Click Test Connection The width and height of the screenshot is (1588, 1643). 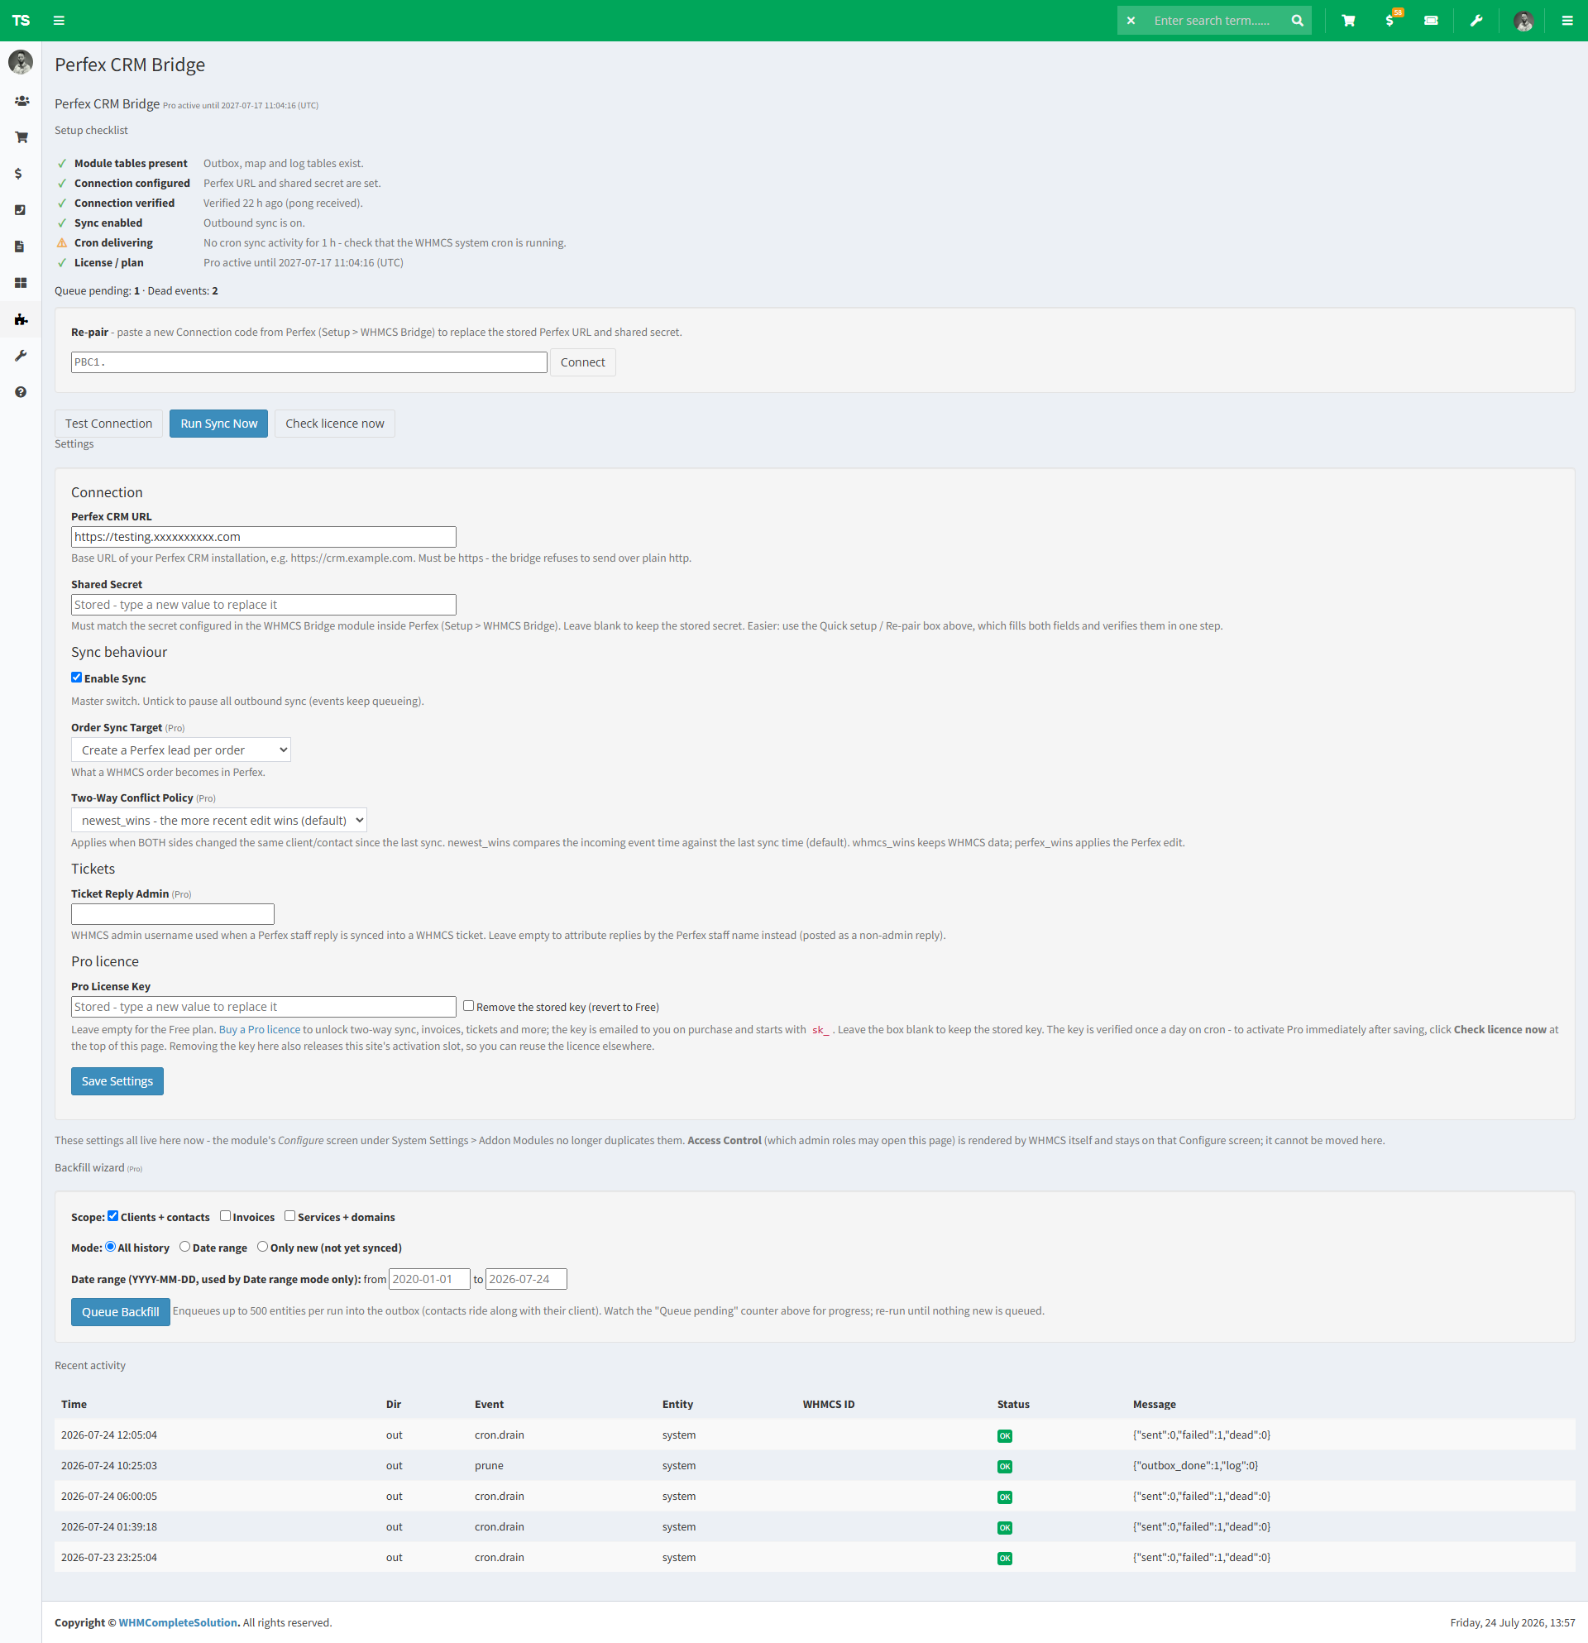[109, 424]
